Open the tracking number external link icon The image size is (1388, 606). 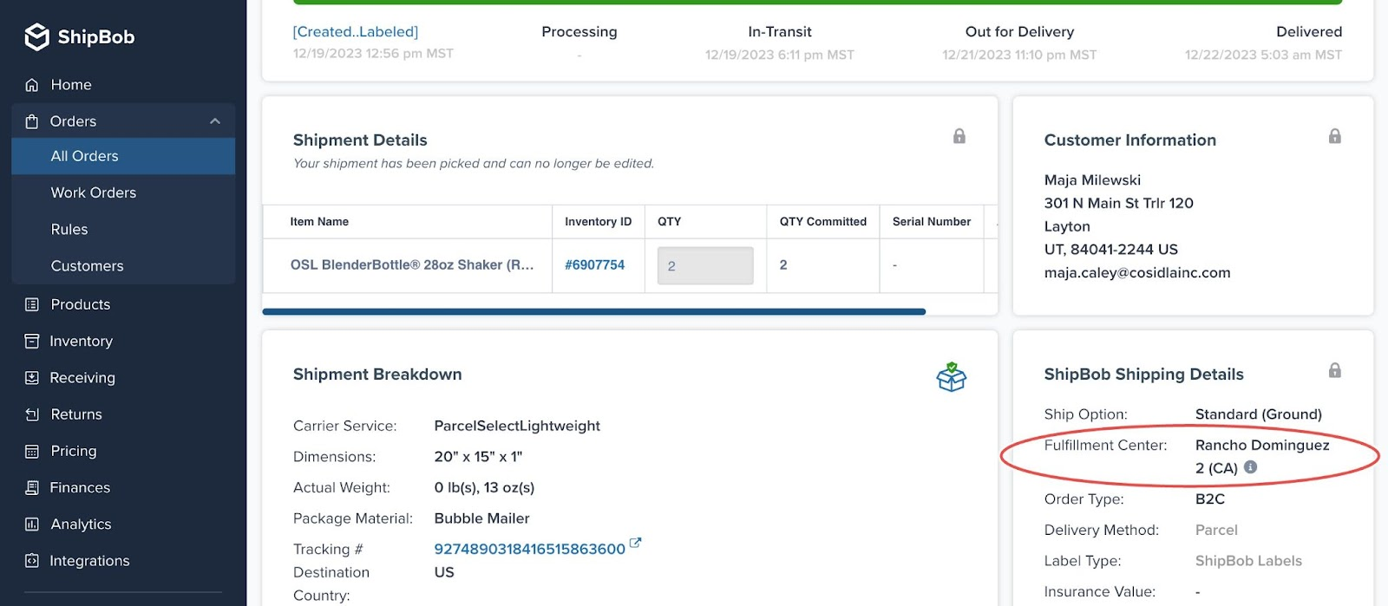click(x=635, y=543)
